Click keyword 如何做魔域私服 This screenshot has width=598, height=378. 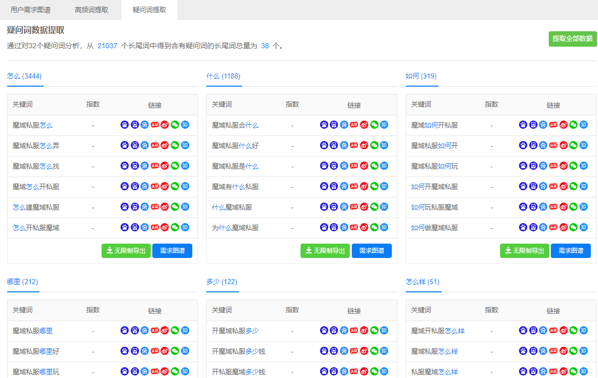pos(434,228)
